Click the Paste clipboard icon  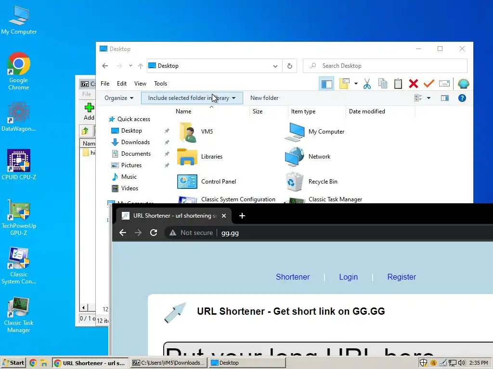(x=398, y=84)
